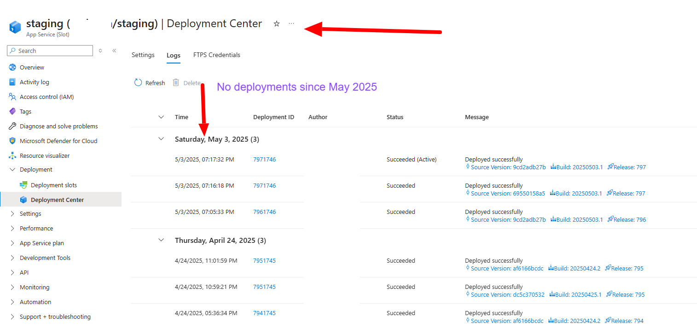Select Microsoft Defender for Cloud
The width and height of the screenshot is (697, 328).
pos(12,141)
